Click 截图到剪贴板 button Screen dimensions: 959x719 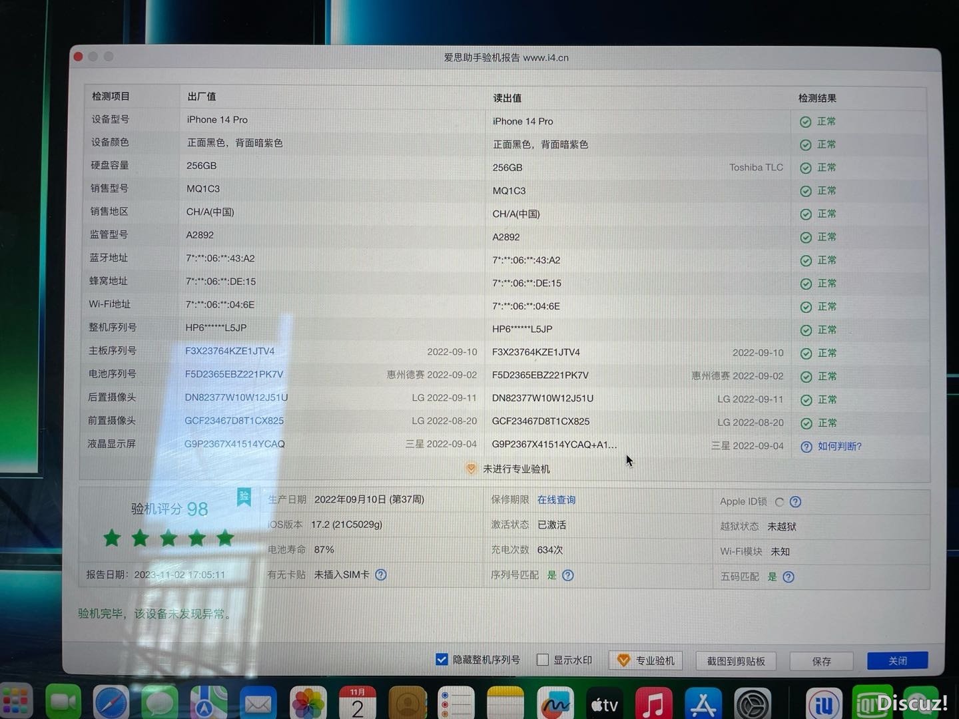click(x=736, y=661)
